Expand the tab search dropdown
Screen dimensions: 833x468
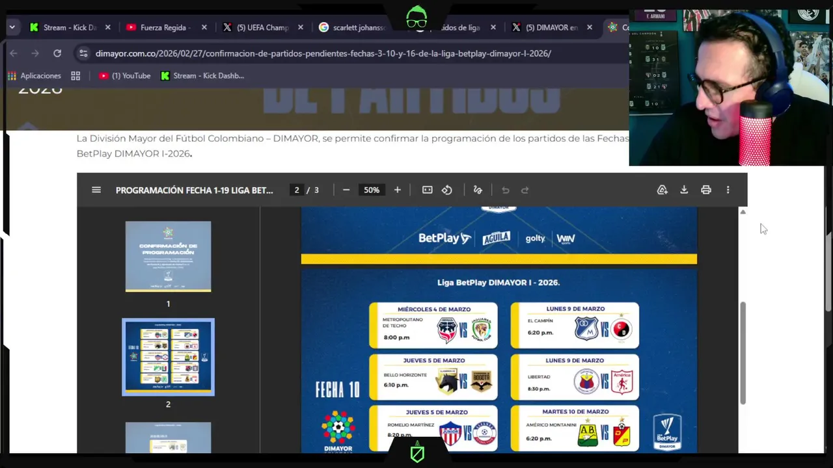click(x=12, y=27)
